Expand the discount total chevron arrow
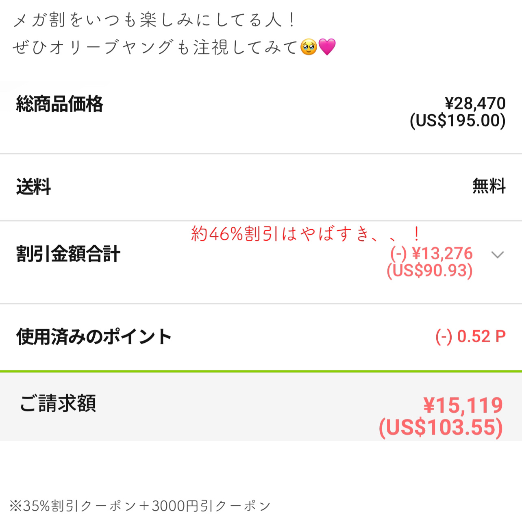 497,255
